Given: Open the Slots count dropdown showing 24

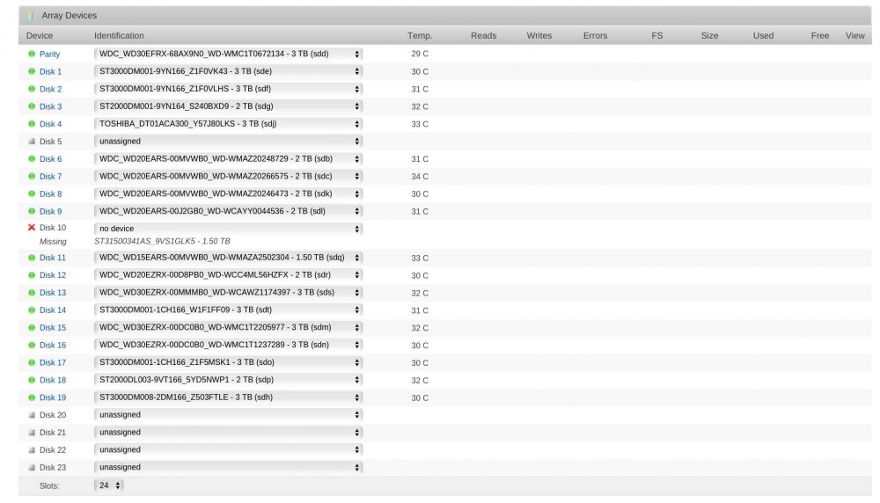Looking at the screenshot, I should pyautogui.click(x=109, y=485).
